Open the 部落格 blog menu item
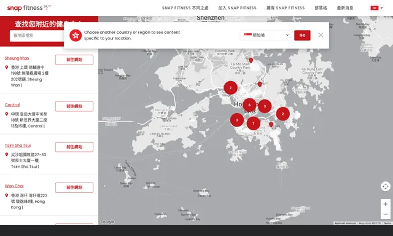The width and height of the screenshot is (393, 236). click(x=321, y=8)
